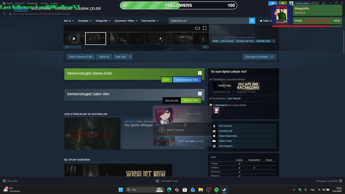Click 1 arkadaşınız link
This screenshot has width=345, height=194.
coord(220,105)
